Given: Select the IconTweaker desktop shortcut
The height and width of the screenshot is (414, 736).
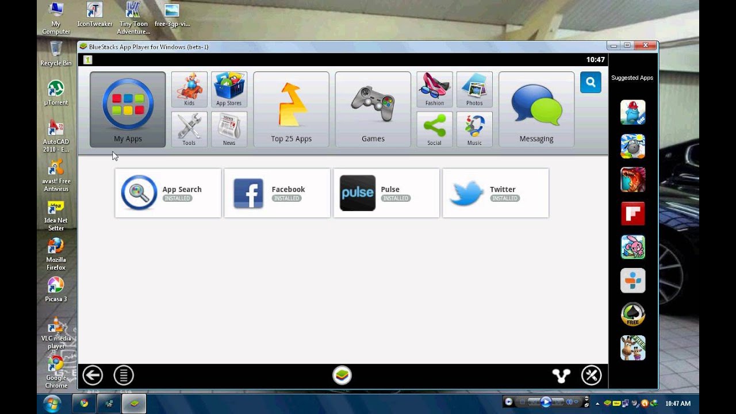Looking at the screenshot, I should click(x=95, y=15).
